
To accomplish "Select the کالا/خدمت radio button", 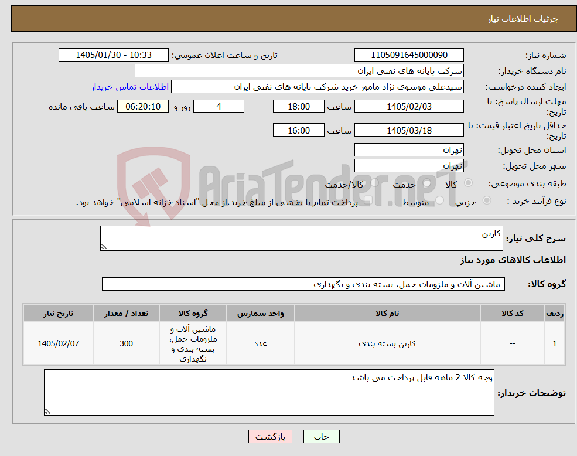I will (374, 183).
